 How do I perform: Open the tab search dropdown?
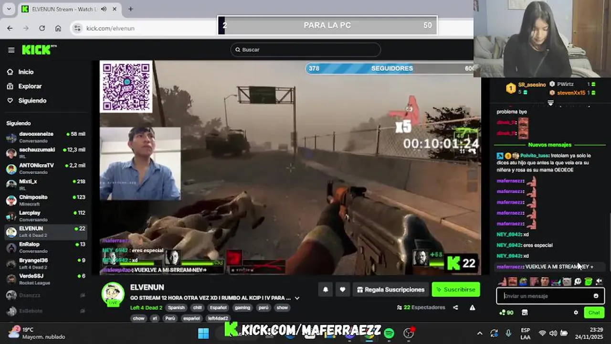9,9
